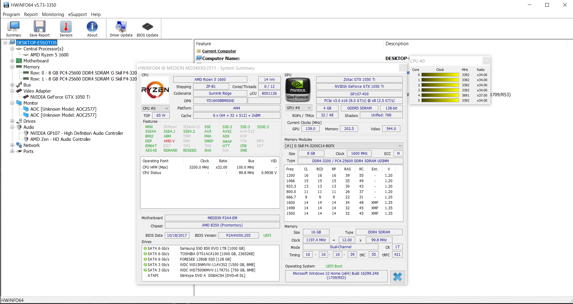Select NVIDIA GeForce GTX 1050 Ti tree item
This screenshot has height=304, width=573.
click(60, 97)
